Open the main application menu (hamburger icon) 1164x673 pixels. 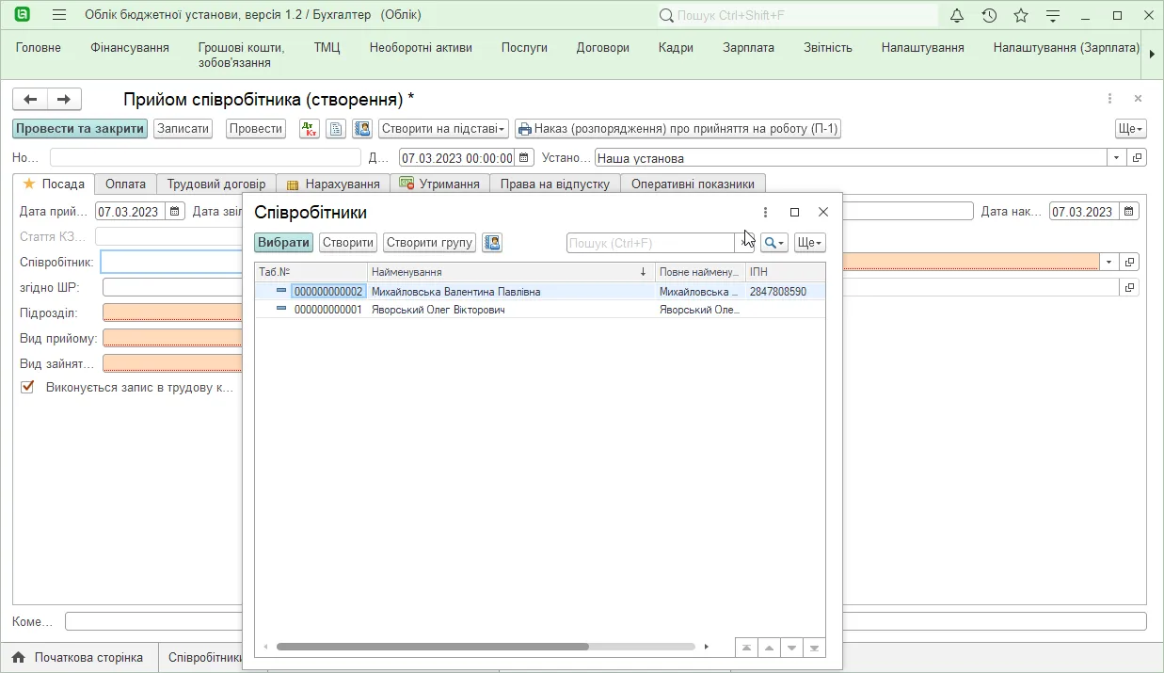59,15
